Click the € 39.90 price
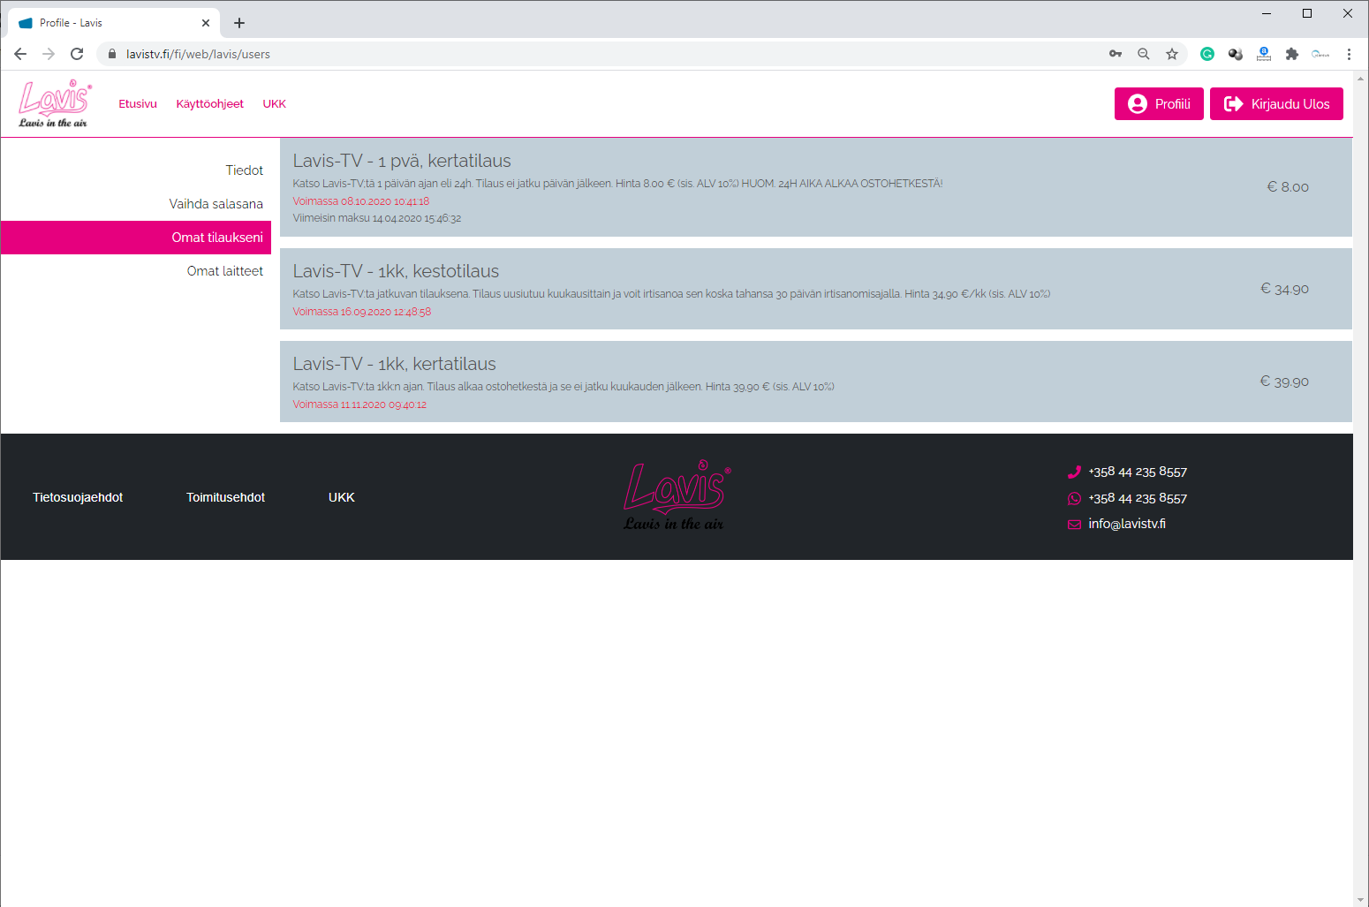 click(x=1284, y=382)
